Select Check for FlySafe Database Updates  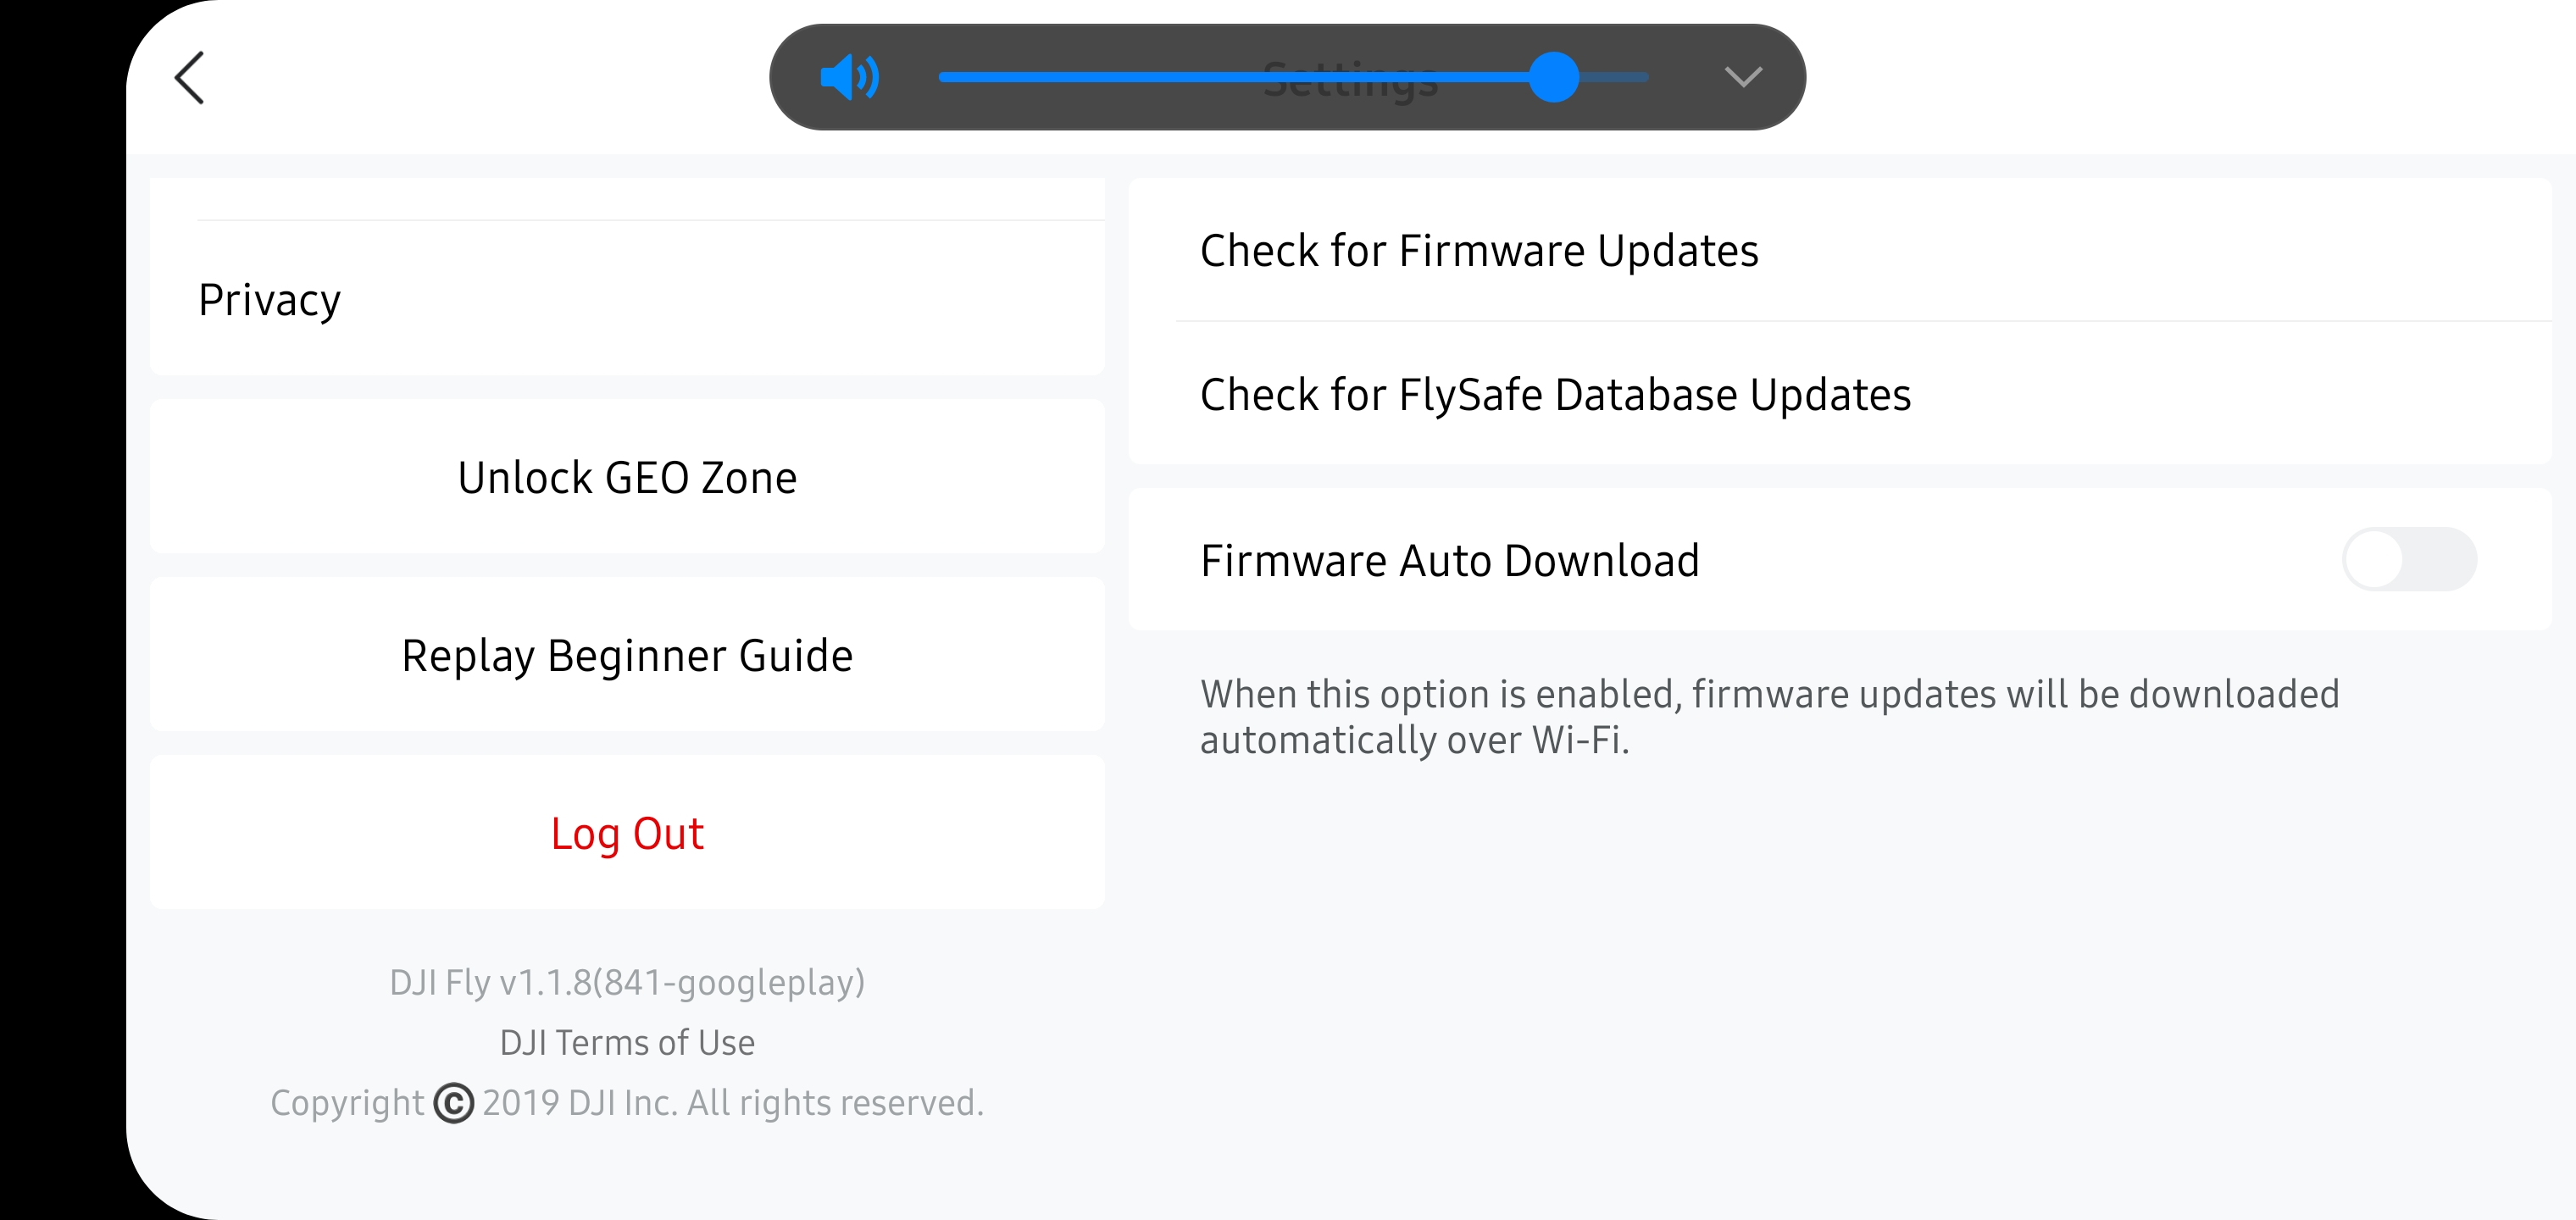1555,394
